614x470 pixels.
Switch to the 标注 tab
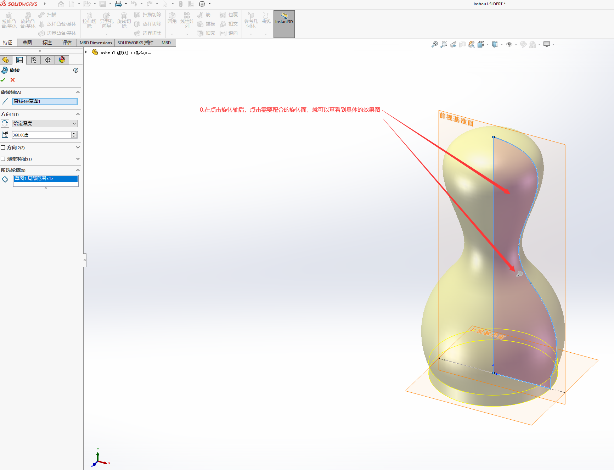coord(47,43)
